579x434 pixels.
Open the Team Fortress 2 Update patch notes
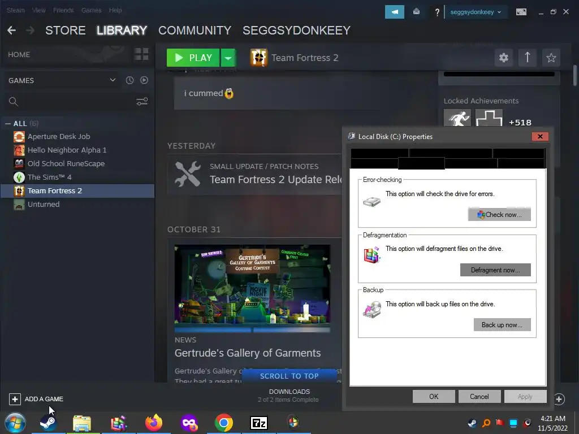pyautogui.click(x=254, y=174)
